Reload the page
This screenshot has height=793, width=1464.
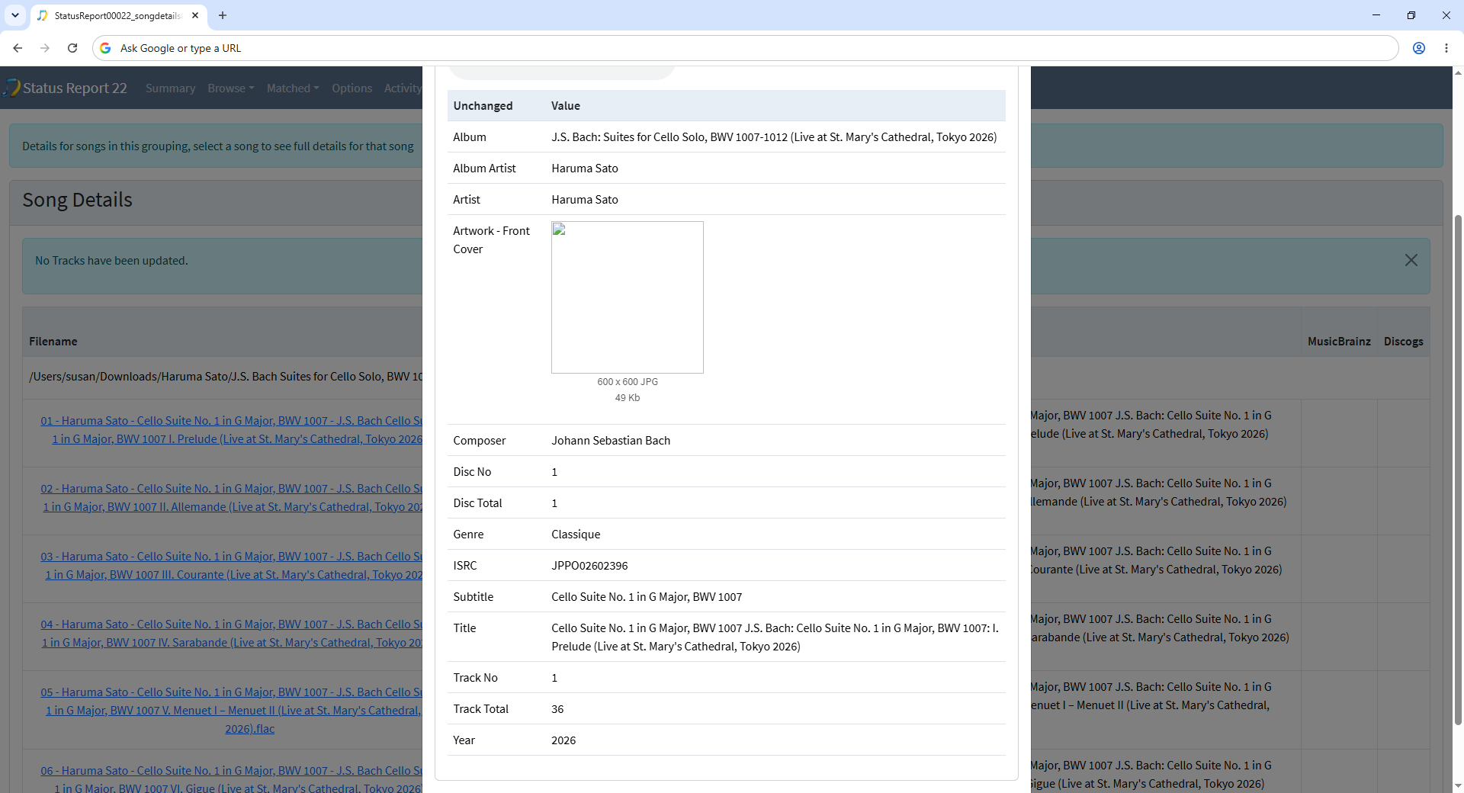click(72, 48)
